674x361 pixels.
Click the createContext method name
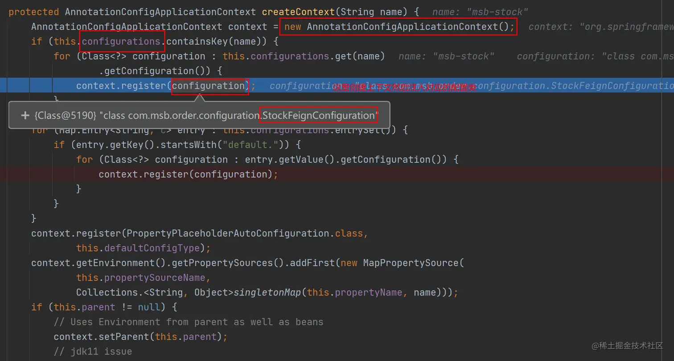[x=298, y=12]
